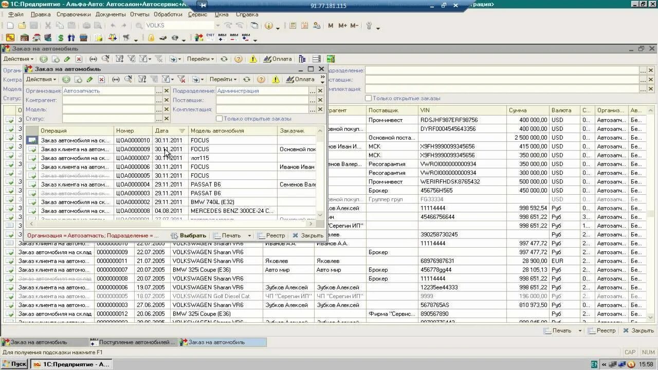Click Find by number icon in front window

pos(128,79)
